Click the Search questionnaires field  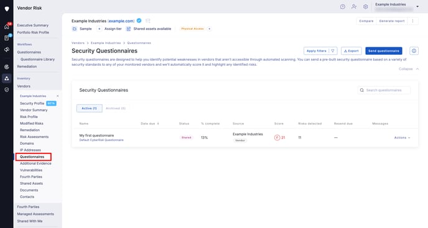pos(384,90)
